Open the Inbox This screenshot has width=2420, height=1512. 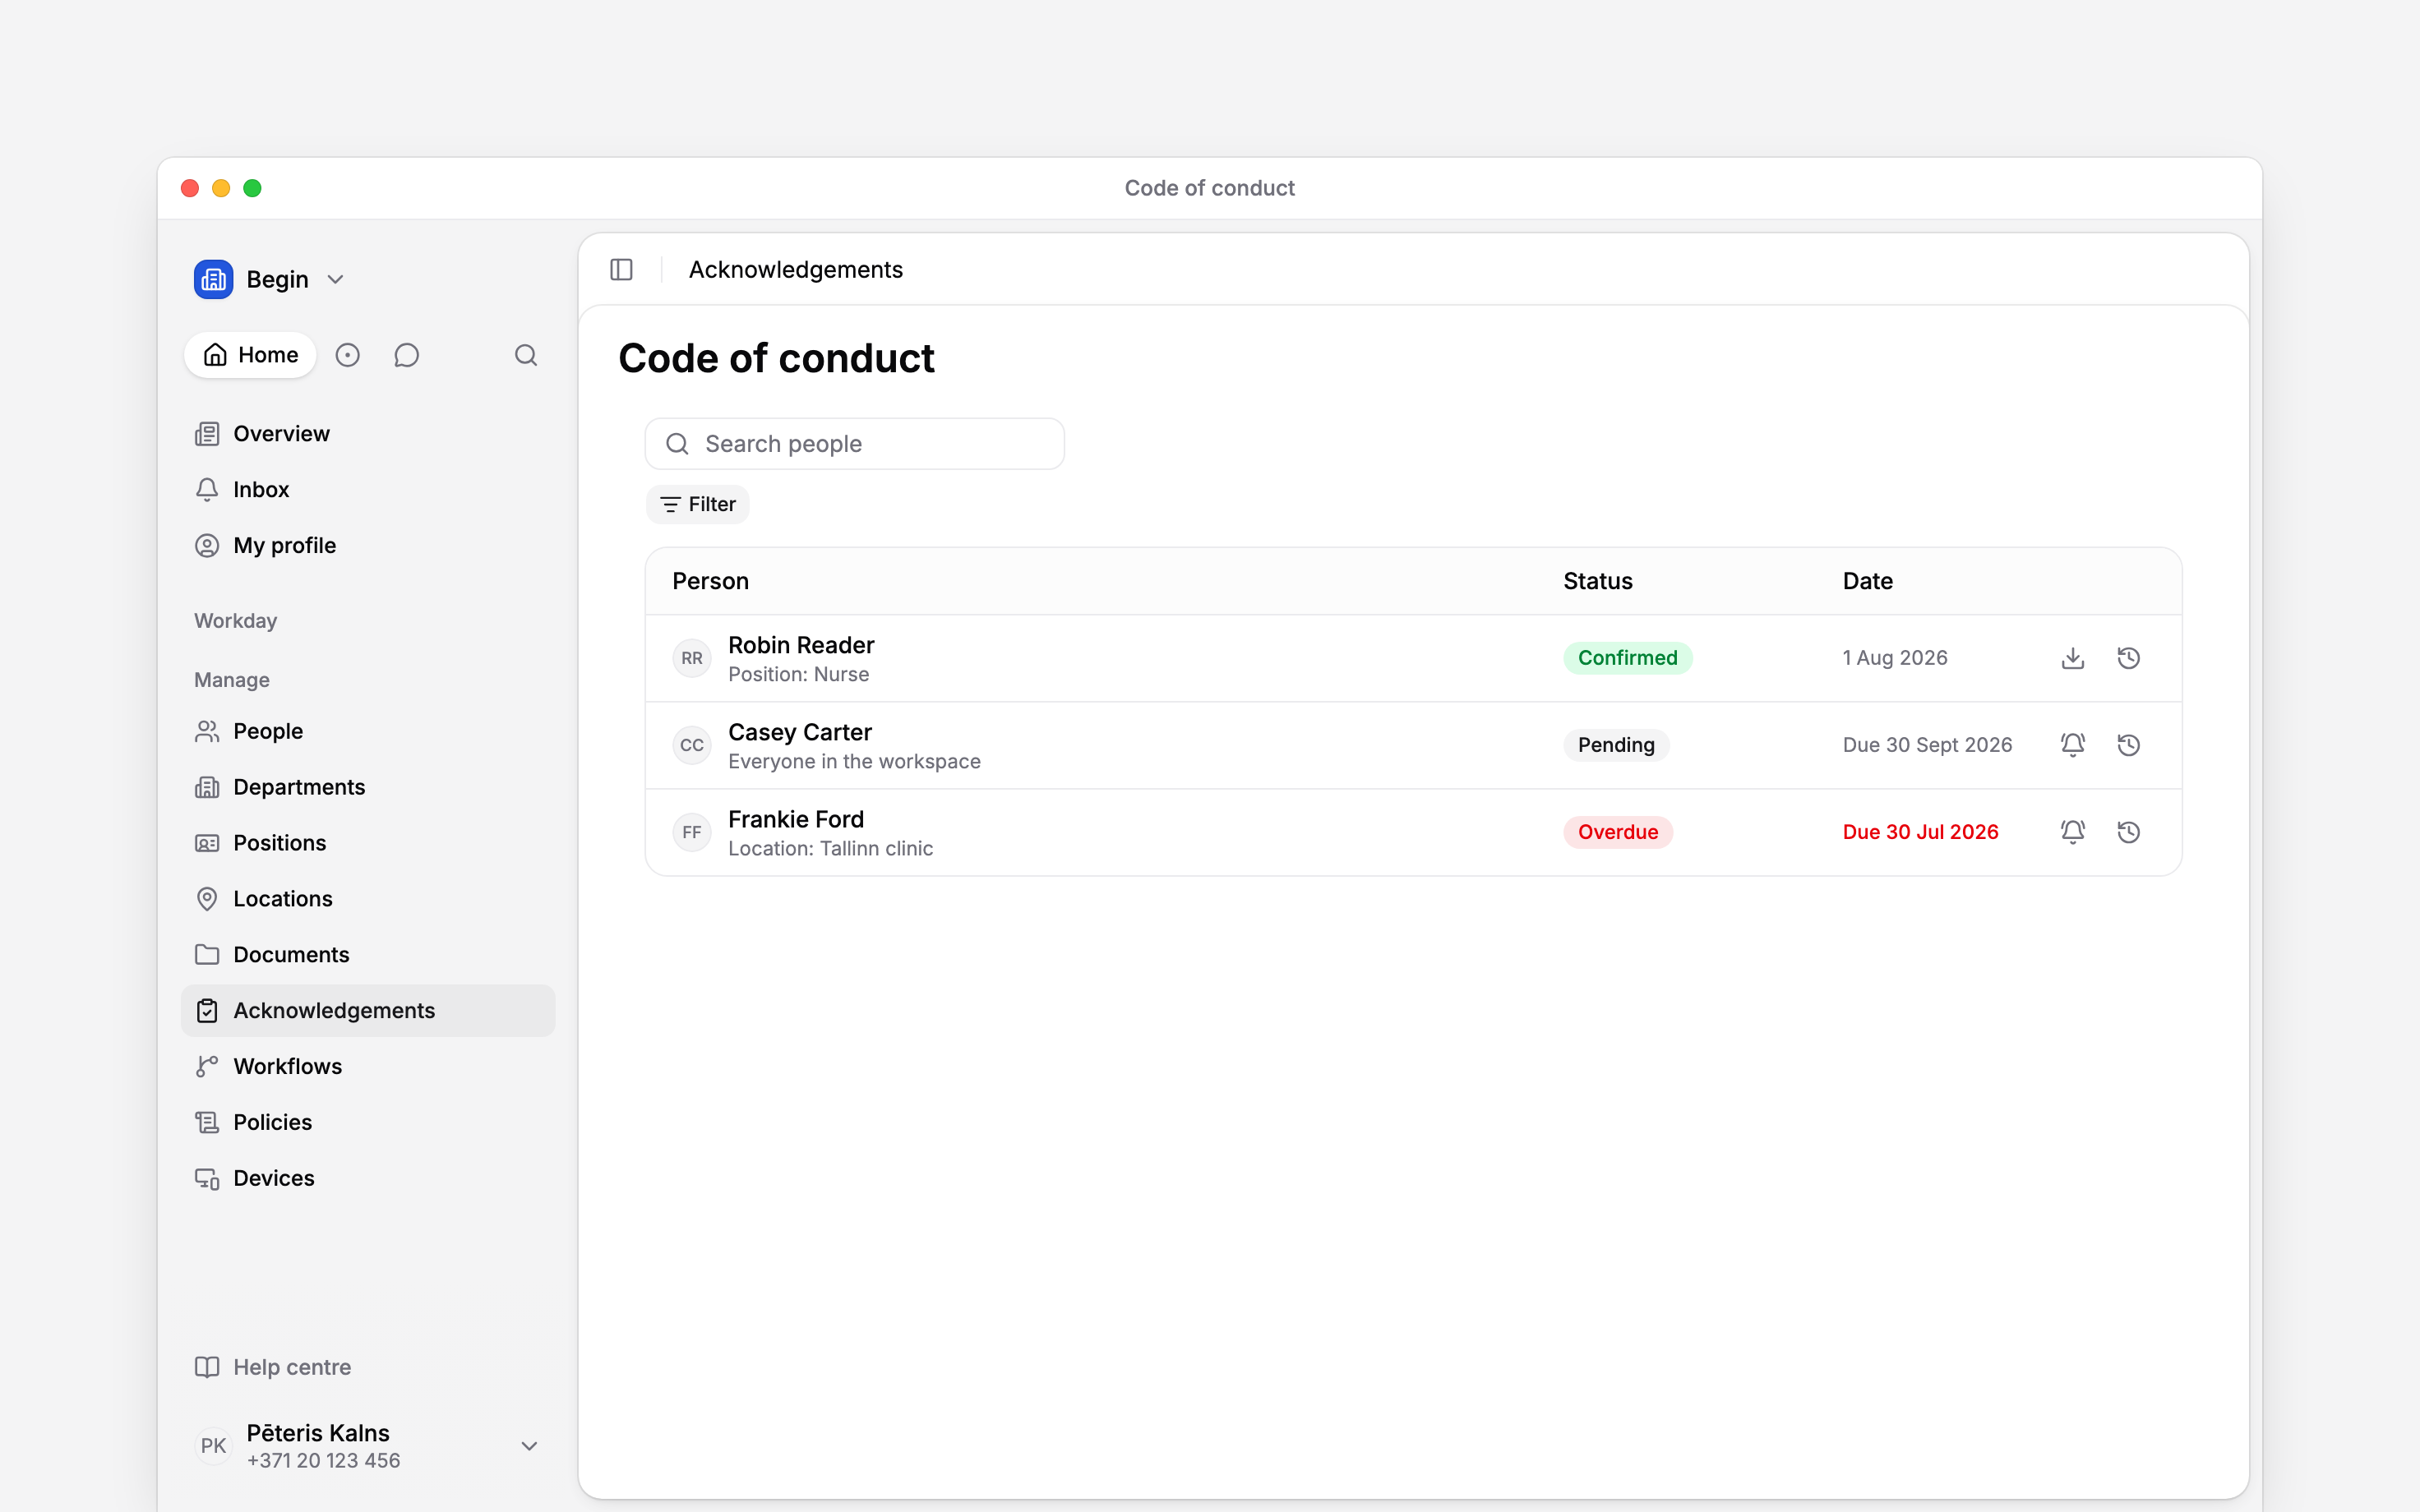368,490
